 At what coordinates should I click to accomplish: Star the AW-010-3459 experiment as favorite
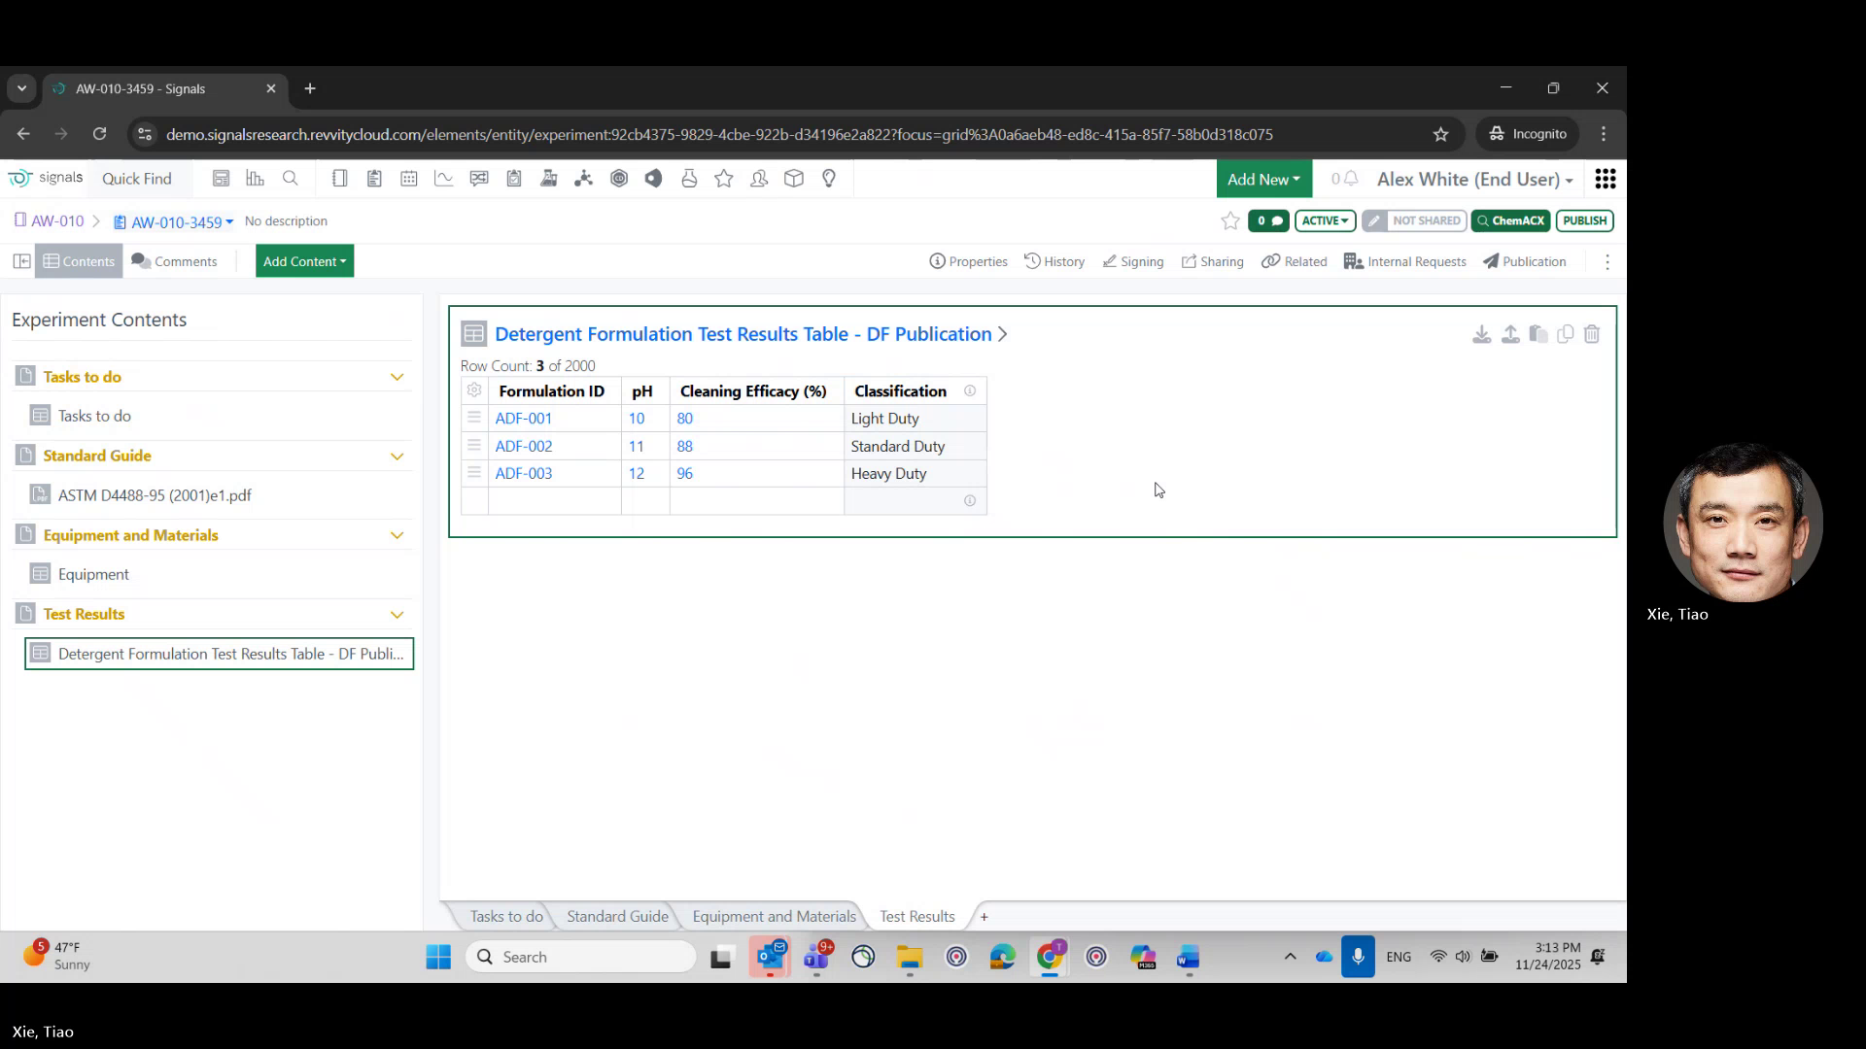(x=1229, y=220)
